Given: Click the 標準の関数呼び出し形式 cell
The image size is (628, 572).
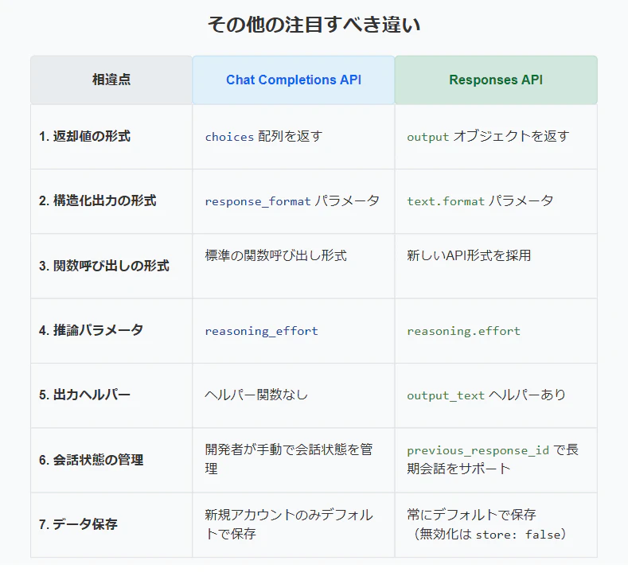Looking at the screenshot, I should (294, 267).
